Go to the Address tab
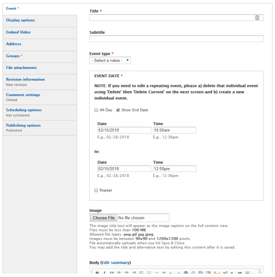Image resolution: width=275 pixels, height=277 pixels. (x=40, y=44)
